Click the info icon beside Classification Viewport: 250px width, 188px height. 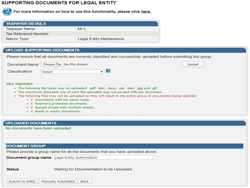pyautogui.click(x=108, y=71)
